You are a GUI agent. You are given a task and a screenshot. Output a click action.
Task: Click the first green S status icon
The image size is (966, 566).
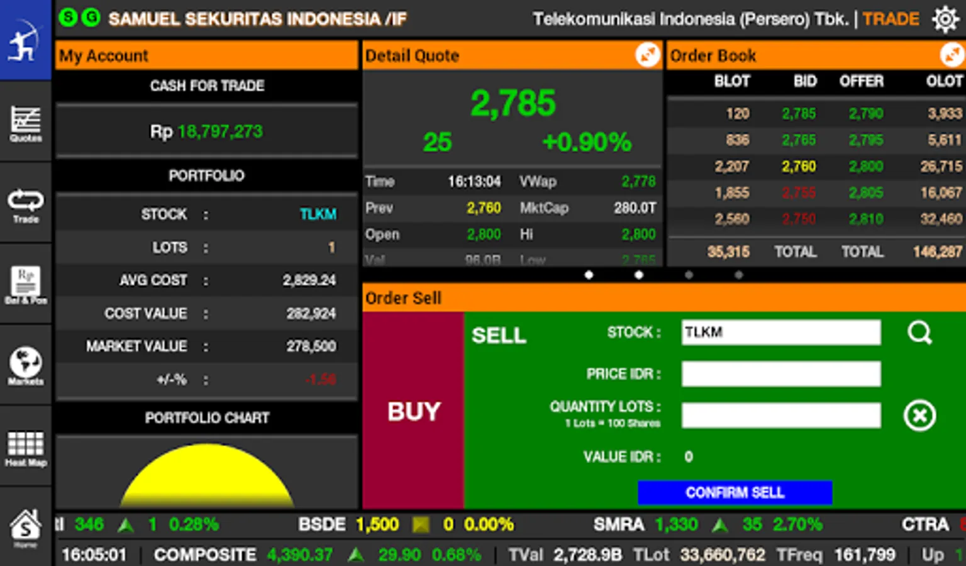[68, 18]
